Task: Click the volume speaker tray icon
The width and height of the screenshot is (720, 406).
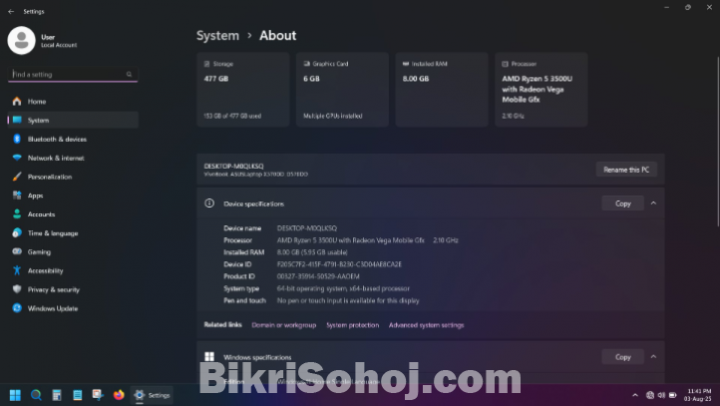Action: point(661,395)
